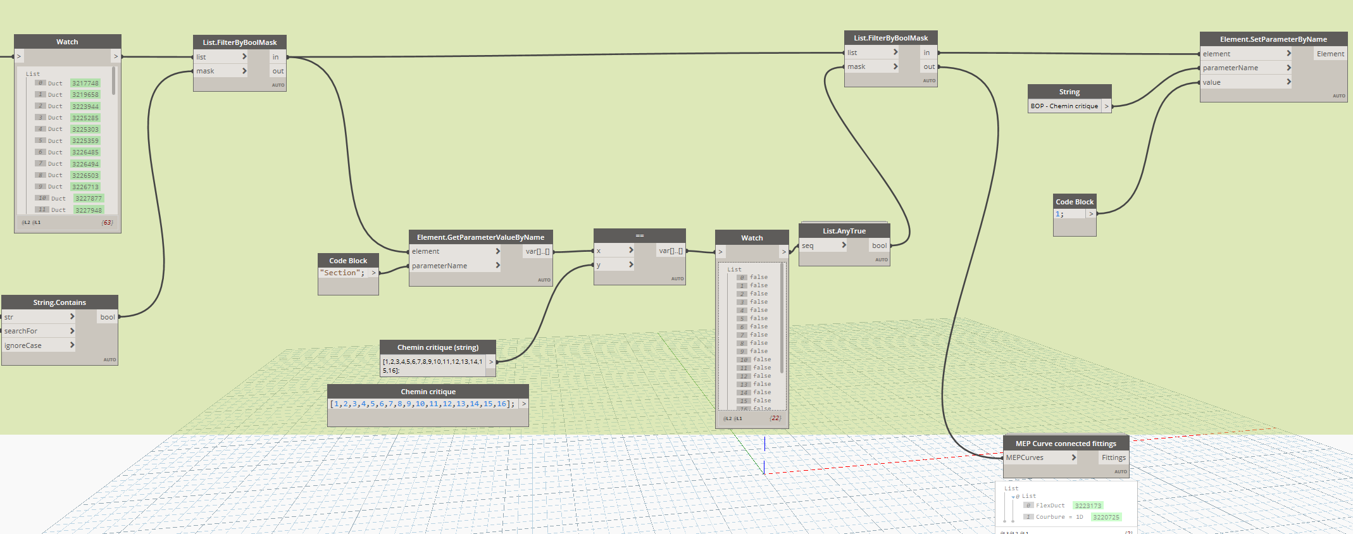Screen dimensions: 1353x534
Task: Click scrollbar of the false-values Watch list
Action: pos(782,318)
